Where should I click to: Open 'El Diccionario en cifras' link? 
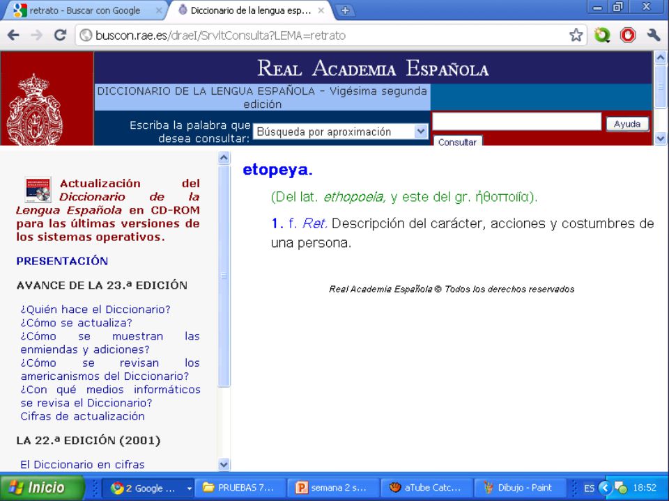[83, 464]
